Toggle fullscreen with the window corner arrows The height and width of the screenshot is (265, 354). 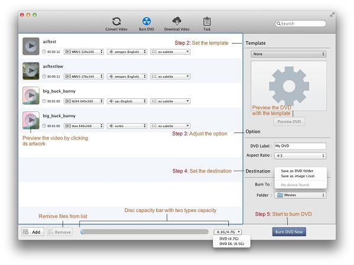click(x=332, y=15)
